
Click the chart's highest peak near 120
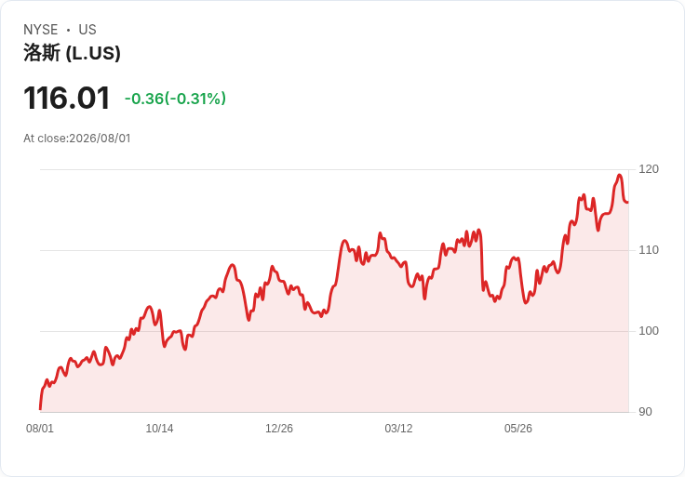coord(619,175)
